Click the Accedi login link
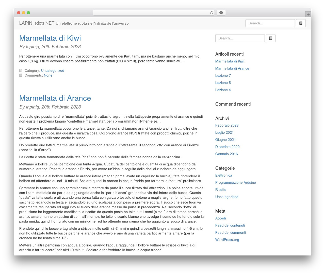 tap(220, 218)
